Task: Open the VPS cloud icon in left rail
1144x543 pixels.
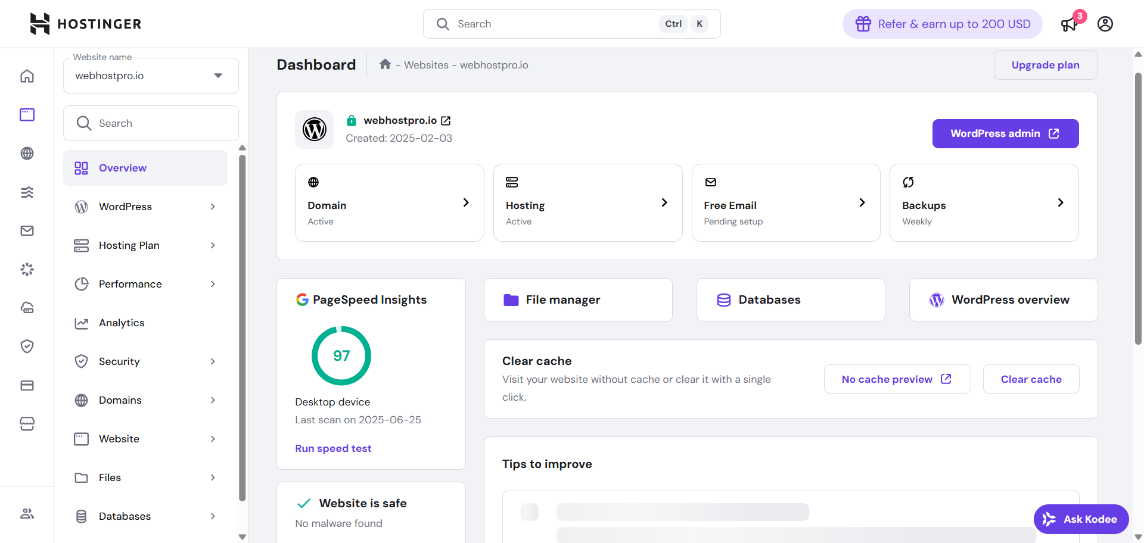Action: click(x=27, y=308)
